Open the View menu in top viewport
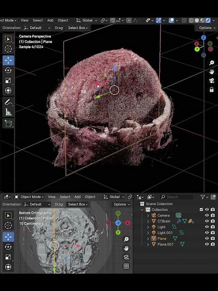218x291 pixels. click(25, 20)
